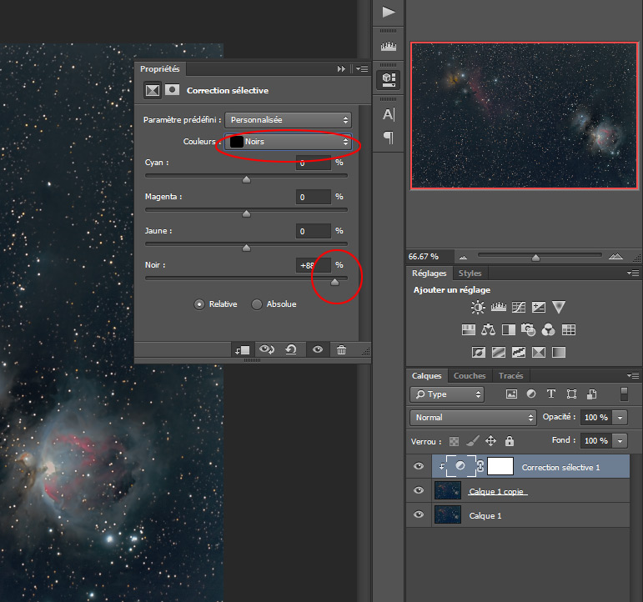
Task: Open the Character panel icon
Action: (389, 114)
